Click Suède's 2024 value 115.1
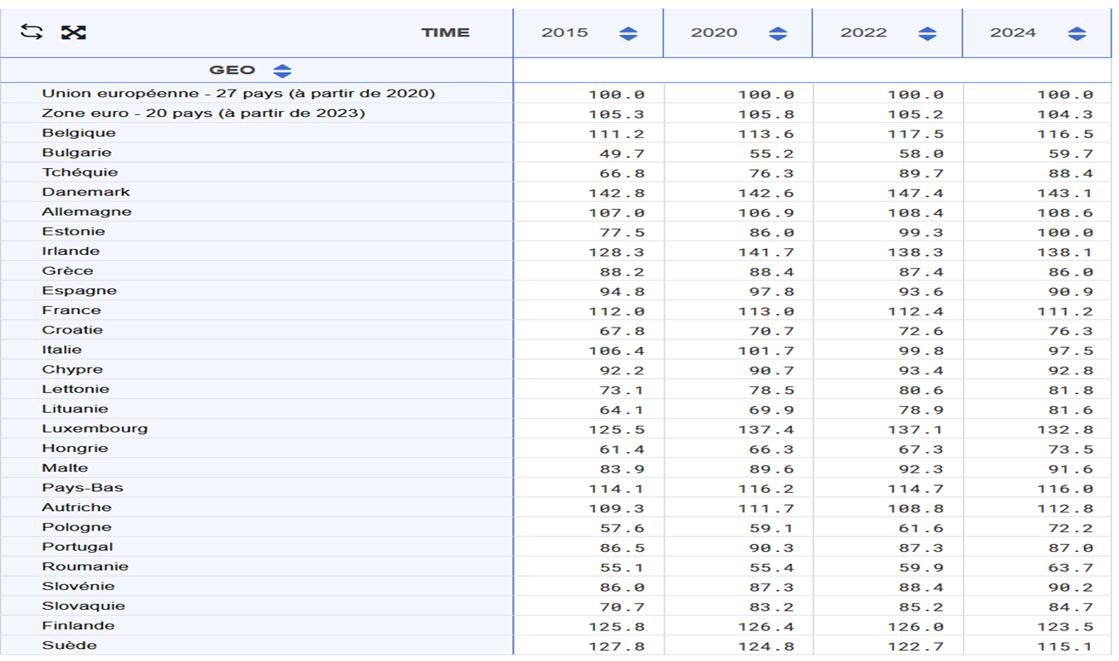Screen dimensions: 1119x661 [1064, 646]
